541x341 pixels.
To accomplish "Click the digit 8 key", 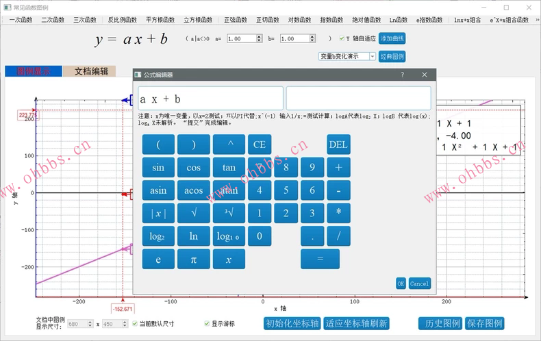I will 286,167.
